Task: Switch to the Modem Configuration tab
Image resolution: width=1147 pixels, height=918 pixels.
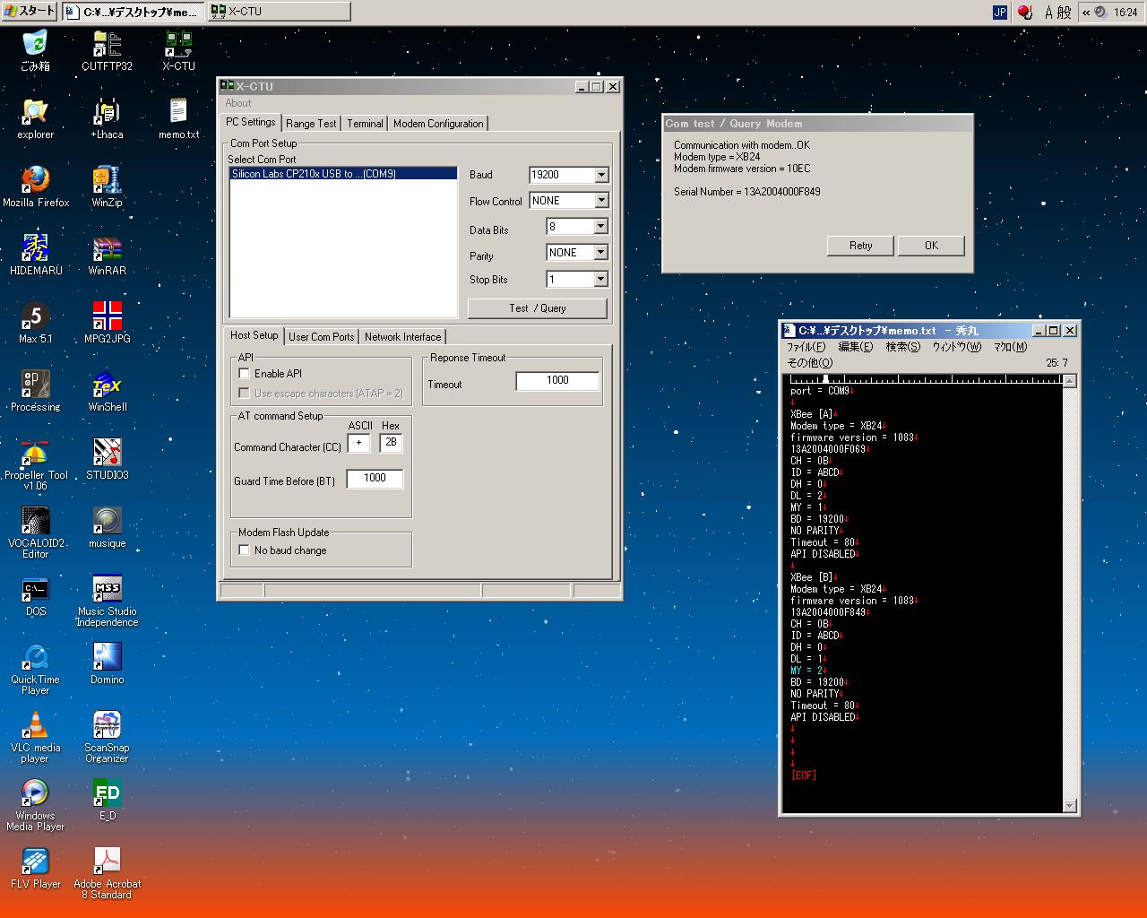Action: pos(438,124)
